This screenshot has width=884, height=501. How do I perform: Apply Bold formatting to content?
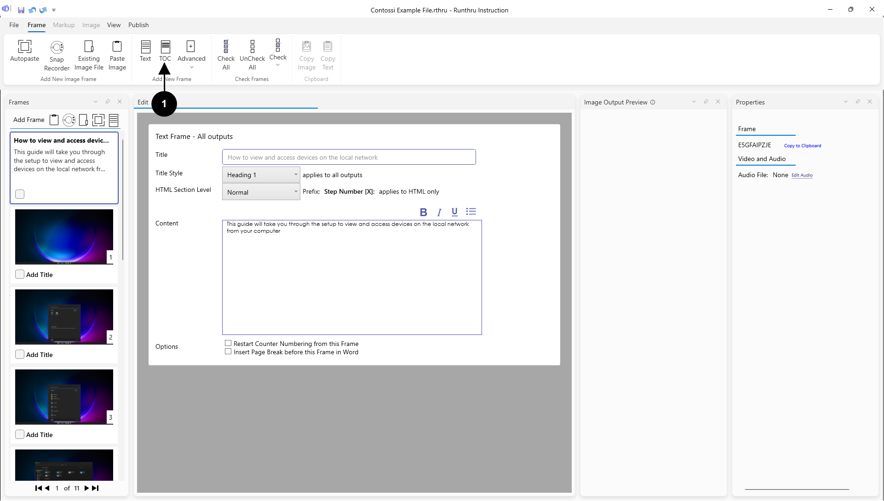(x=423, y=212)
